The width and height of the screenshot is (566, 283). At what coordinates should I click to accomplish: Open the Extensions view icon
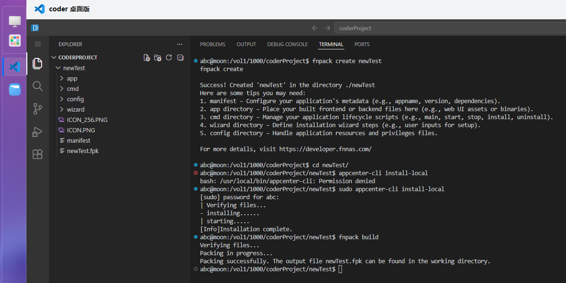coord(38,154)
